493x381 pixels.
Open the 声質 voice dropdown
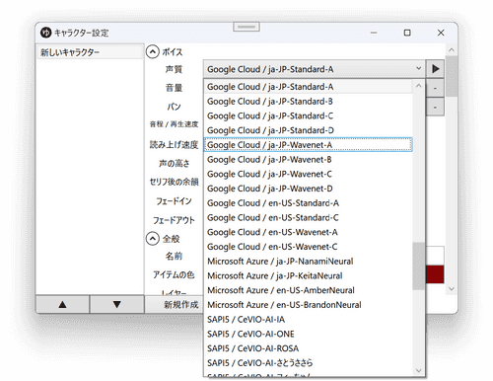tap(314, 69)
